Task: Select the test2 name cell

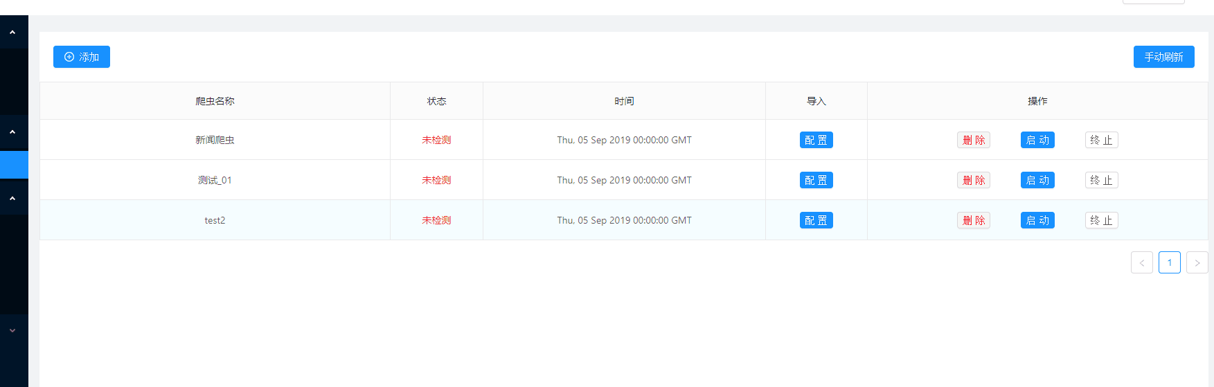Action: [215, 220]
